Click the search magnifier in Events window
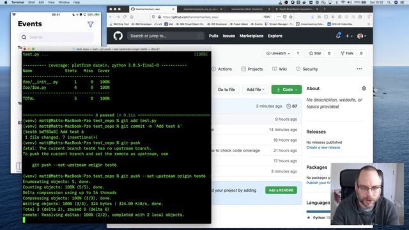Image resolution: width=409 pixels, height=230 pixels. [24, 37]
